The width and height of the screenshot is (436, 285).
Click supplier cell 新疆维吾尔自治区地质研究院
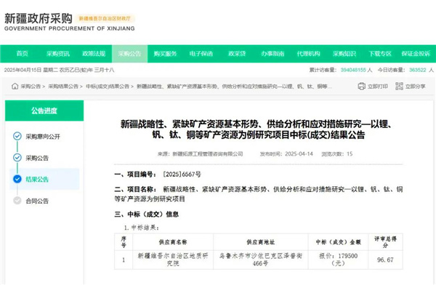click(173, 260)
